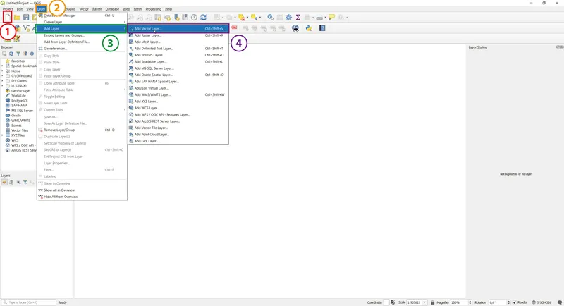The width and height of the screenshot is (564, 306).
Task: Click the Coordinate input field
Action: [386, 302]
